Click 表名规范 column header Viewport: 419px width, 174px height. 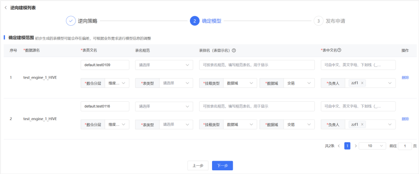(142, 51)
